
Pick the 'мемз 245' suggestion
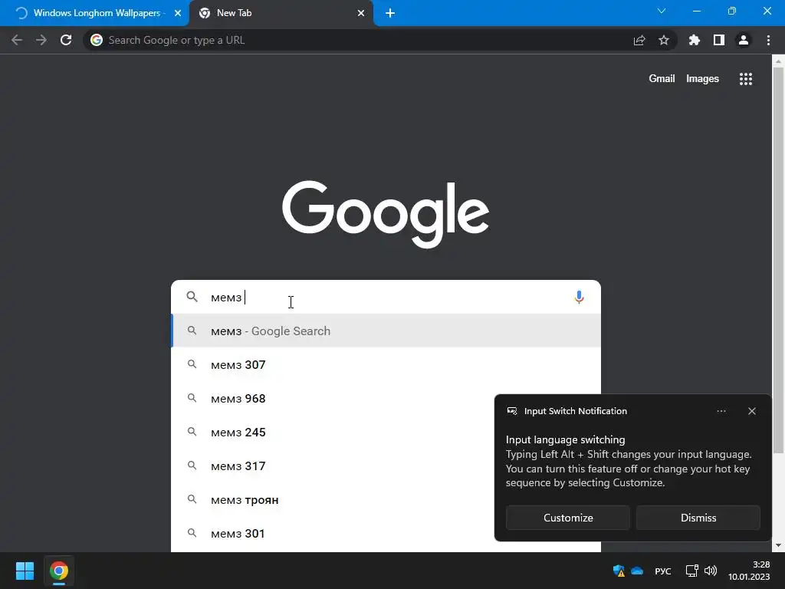pyautogui.click(x=333, y=433)
